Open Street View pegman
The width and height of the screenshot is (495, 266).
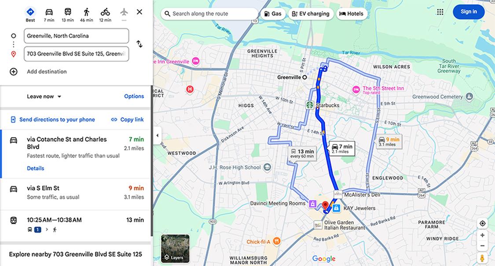(482, 258)
